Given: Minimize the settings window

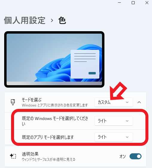Looking at the screenshot, I should [x=119, y=3].
